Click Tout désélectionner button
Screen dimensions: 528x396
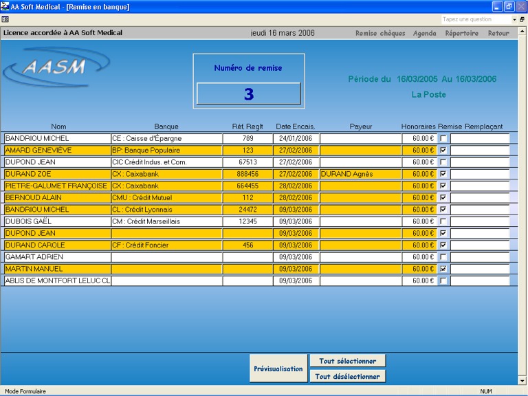tap(347, 376)
